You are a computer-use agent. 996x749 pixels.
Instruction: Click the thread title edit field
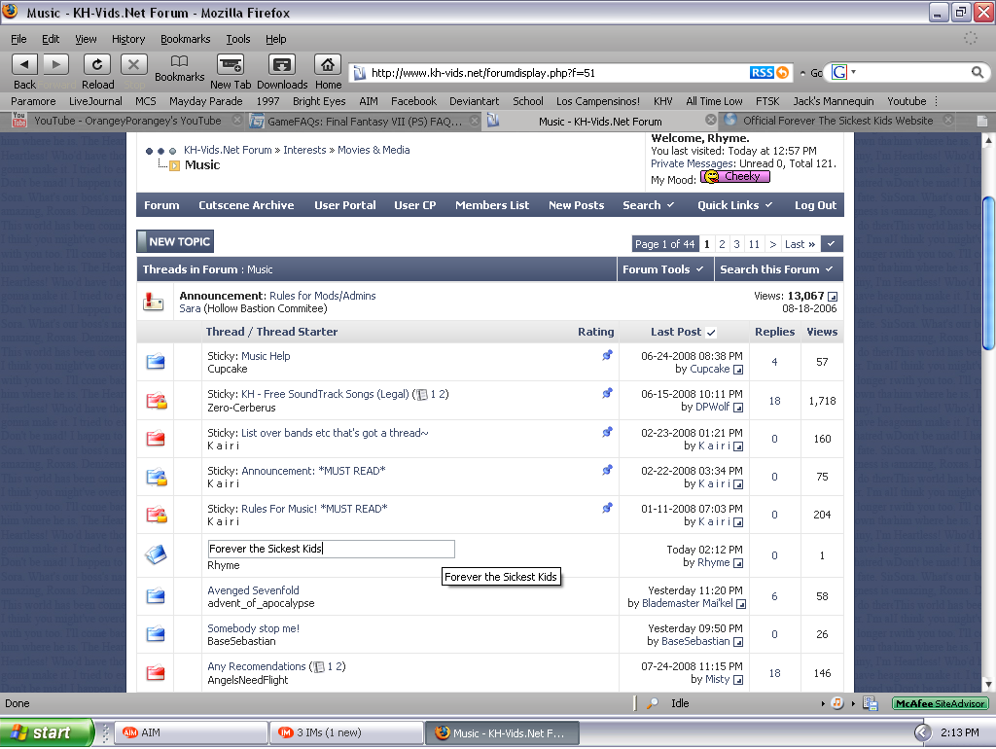pyautogui.click(x=331, y=549)
